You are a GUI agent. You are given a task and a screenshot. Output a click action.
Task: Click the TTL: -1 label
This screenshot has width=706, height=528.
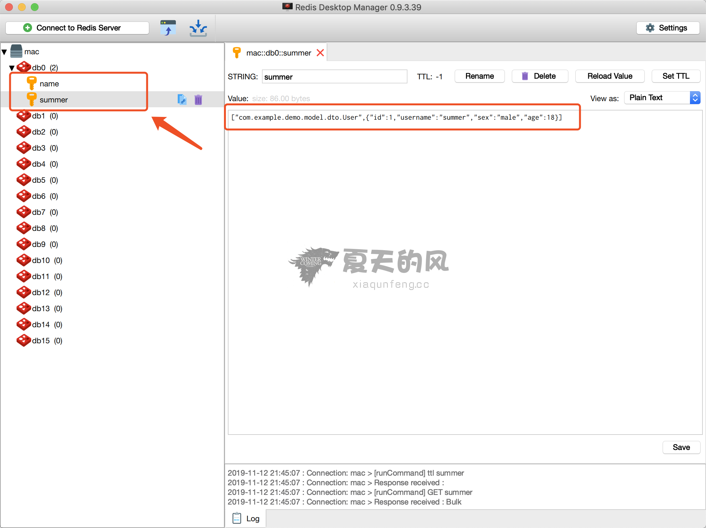point(430,77)
